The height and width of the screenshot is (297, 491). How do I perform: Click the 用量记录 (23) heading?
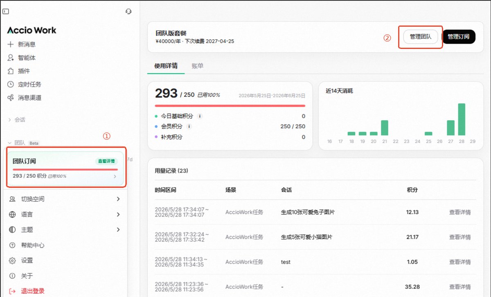tap(171, 171)
